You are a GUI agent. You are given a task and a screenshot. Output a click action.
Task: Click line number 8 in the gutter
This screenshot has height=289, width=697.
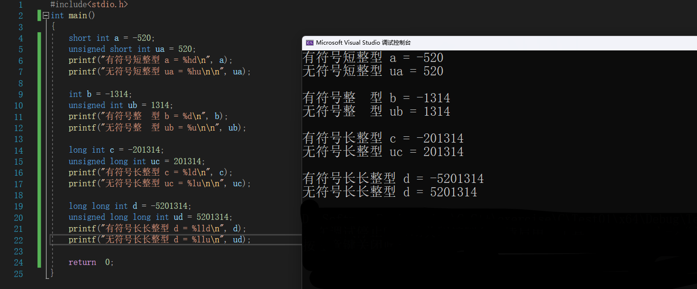[x=20, y=83]
